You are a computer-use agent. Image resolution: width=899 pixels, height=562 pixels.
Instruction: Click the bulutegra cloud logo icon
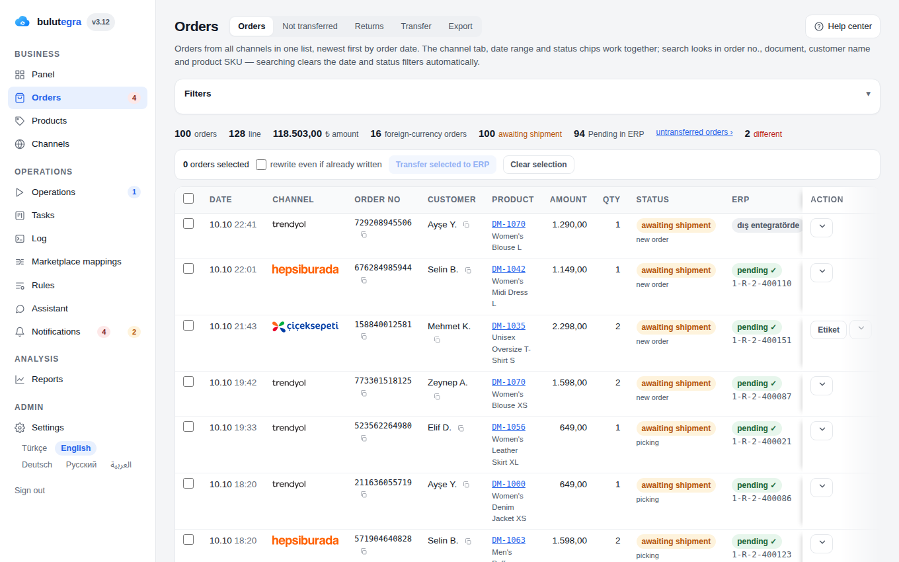(22, 22)
